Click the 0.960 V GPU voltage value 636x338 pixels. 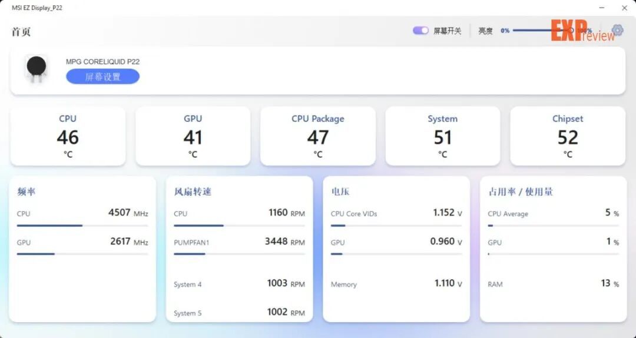point(446,241)
